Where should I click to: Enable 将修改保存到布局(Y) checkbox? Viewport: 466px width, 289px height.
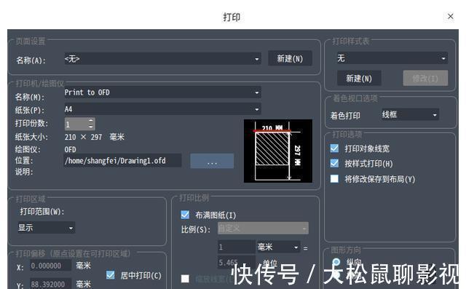pyautogui.click(x=334, y=178)
